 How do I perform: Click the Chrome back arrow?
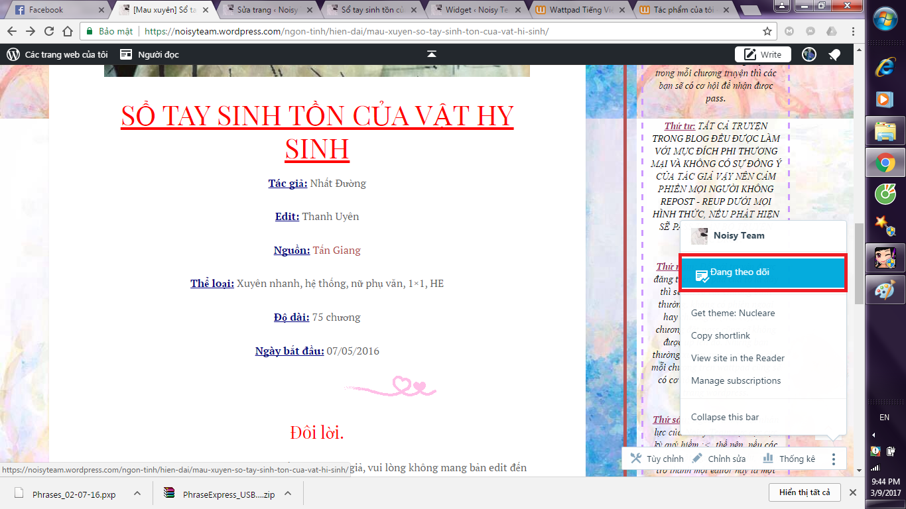[x=13, y=31]
